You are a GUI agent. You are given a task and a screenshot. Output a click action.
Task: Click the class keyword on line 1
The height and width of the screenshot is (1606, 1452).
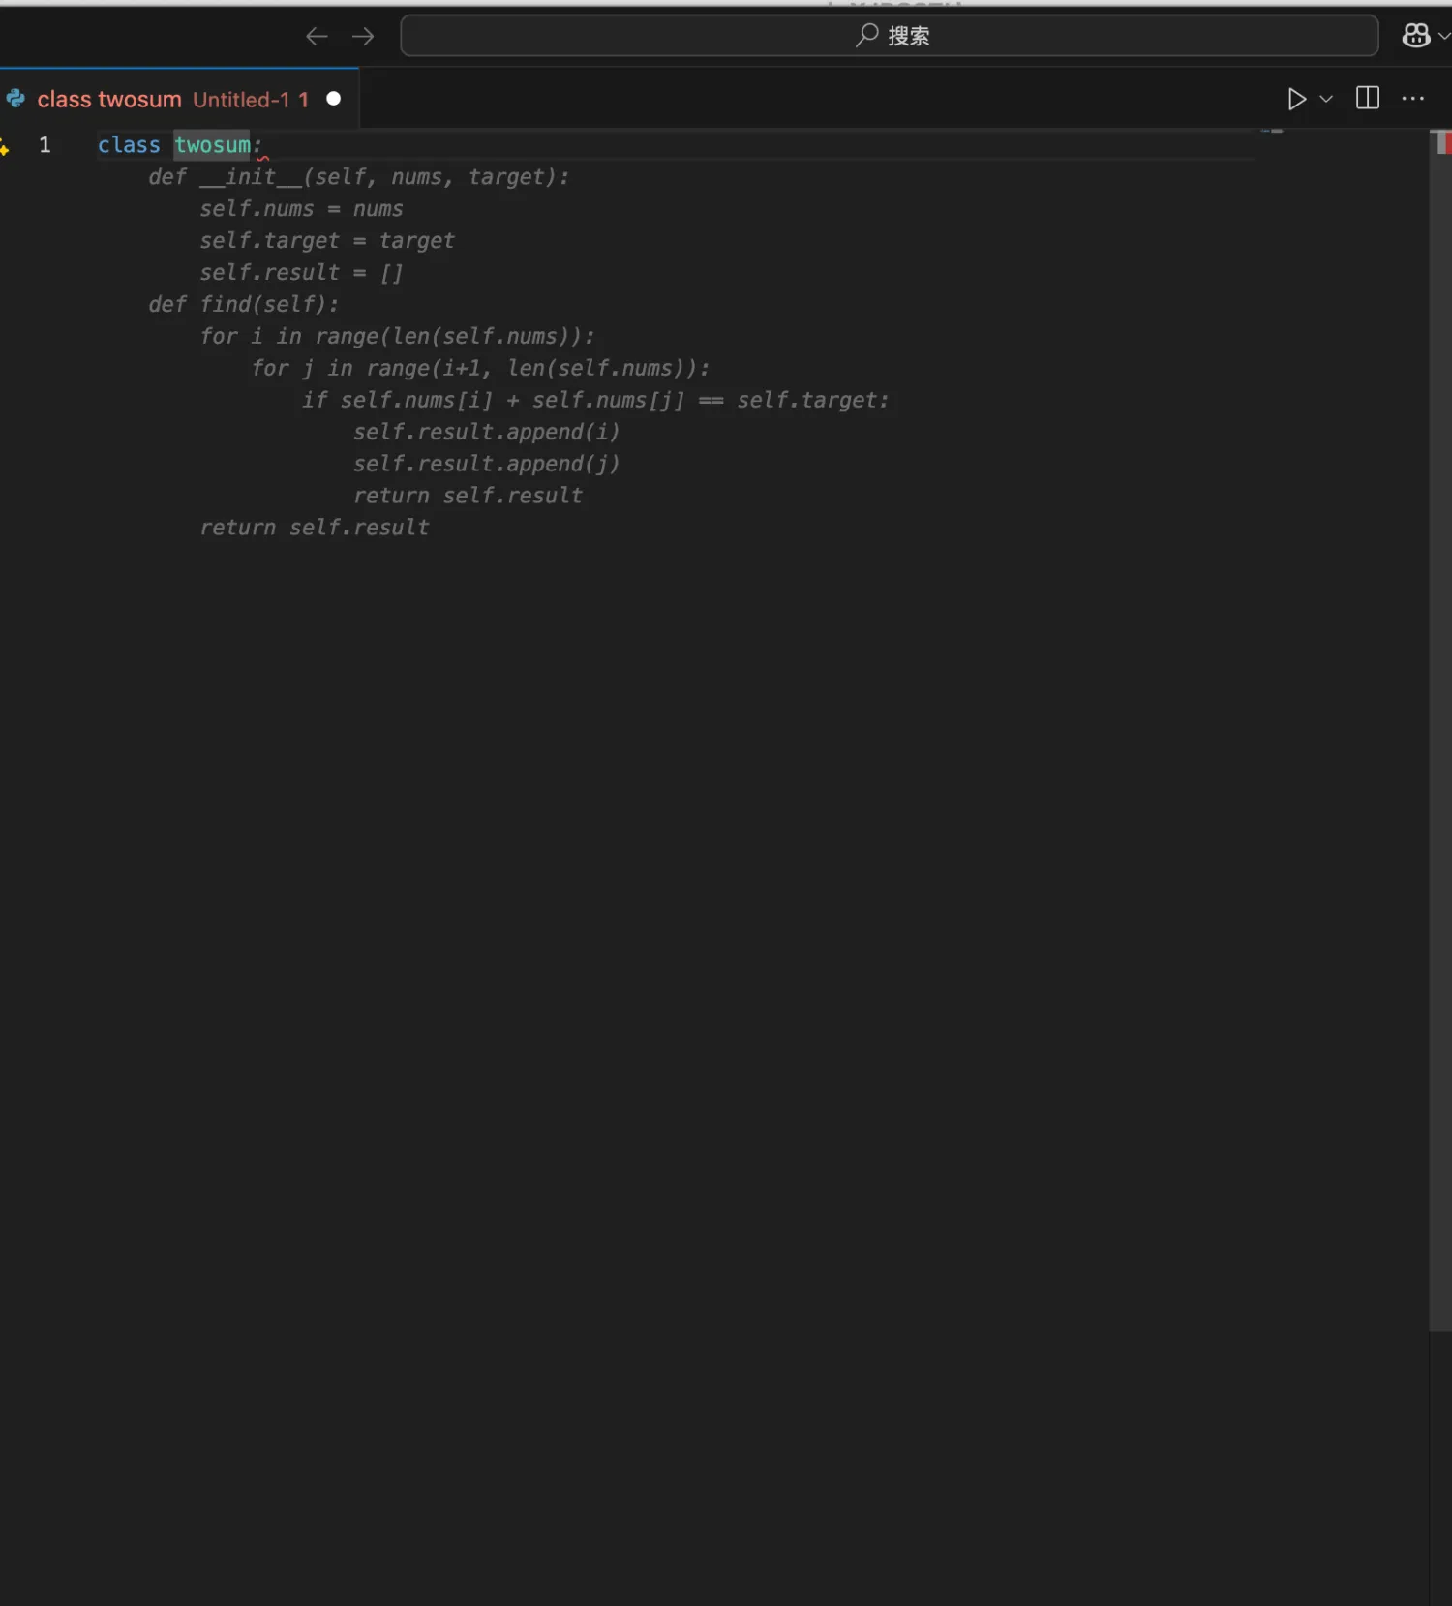129,145
